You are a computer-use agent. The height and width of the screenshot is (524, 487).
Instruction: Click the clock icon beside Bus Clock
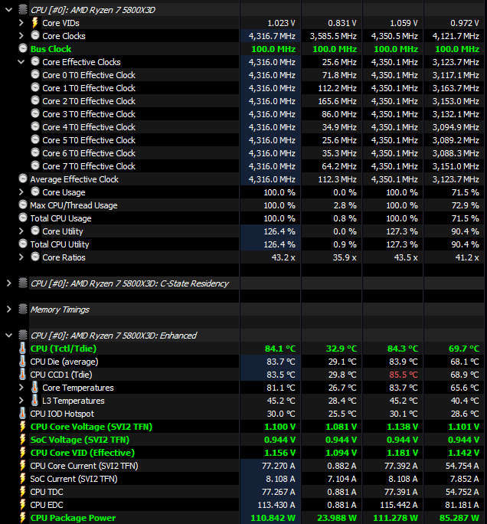coord(23,48)
